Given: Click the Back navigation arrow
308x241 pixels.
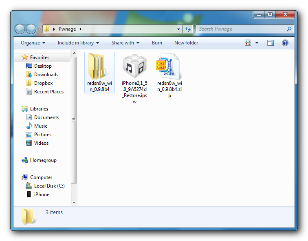Looking at the screenshot, I should 20,29.
